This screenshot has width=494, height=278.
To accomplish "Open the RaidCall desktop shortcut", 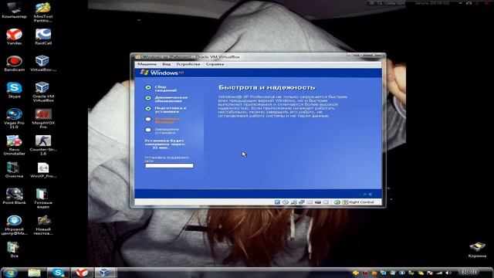I will pyautogui.click(x=43, y=36).
